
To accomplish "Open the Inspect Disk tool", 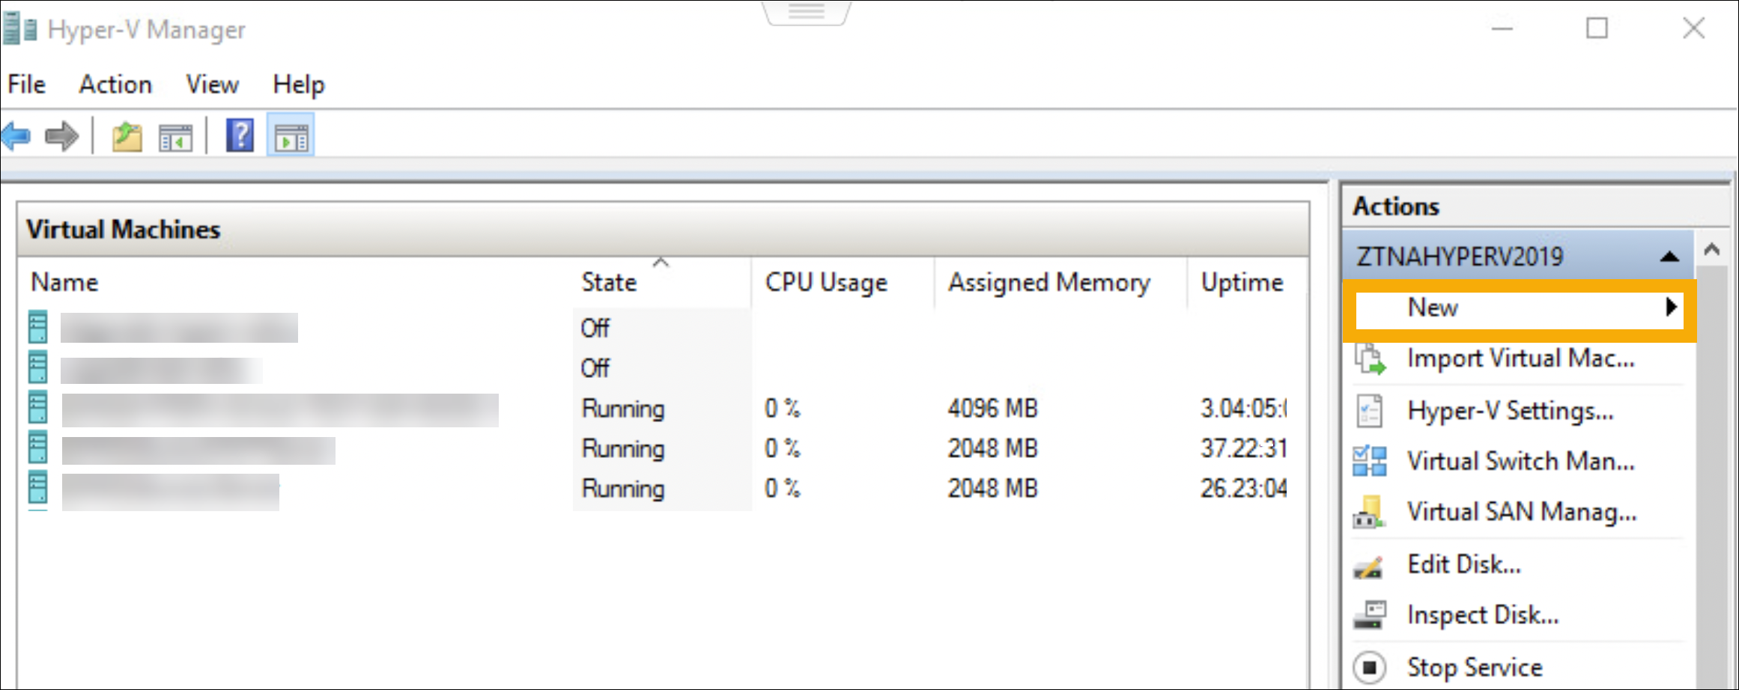I will click(1483, 614).
